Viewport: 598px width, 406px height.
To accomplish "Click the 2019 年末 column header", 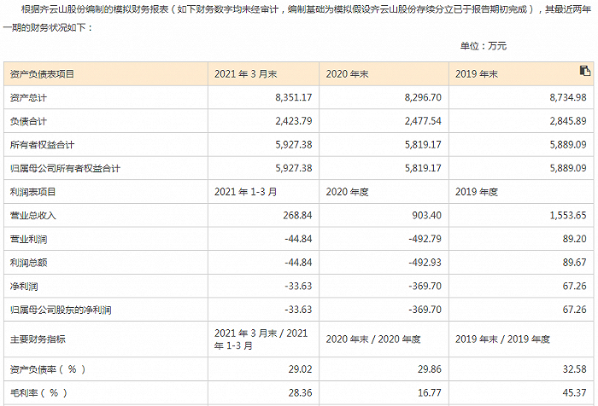I will coord(478,74).
